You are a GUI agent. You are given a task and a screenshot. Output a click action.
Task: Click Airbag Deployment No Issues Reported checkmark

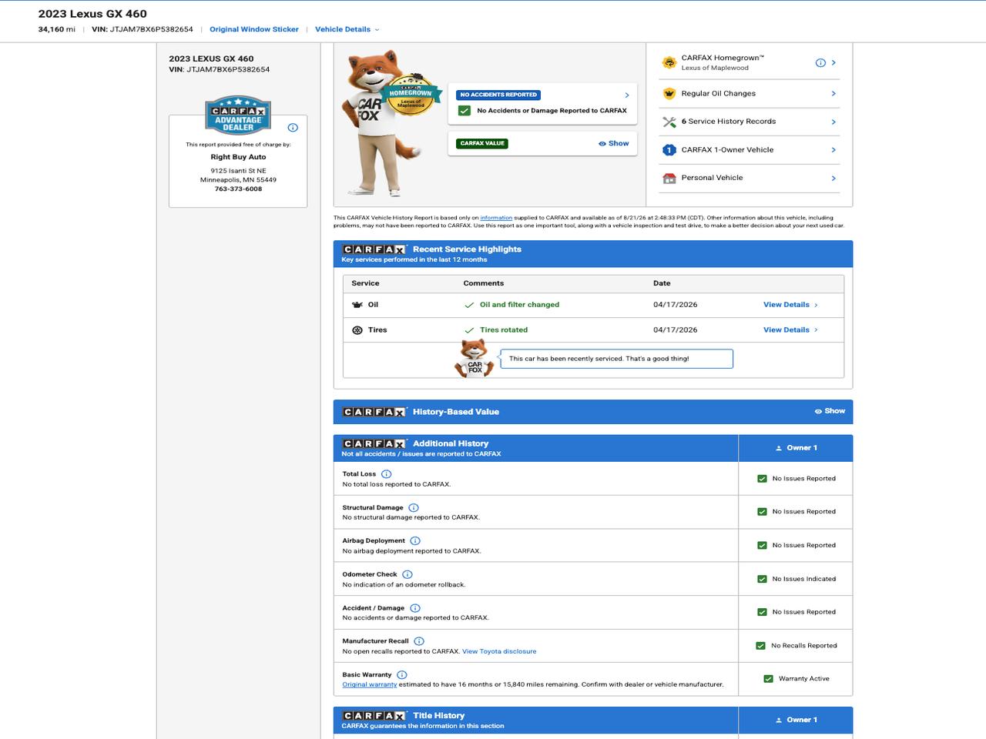[x=763, y=546]
